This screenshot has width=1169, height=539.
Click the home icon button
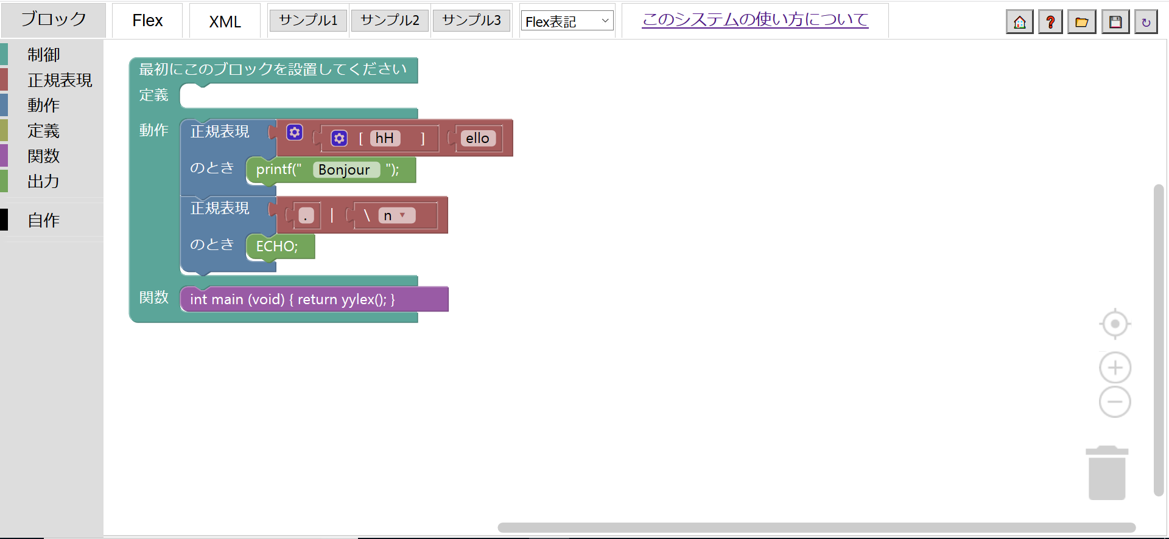click(1019, 23)
